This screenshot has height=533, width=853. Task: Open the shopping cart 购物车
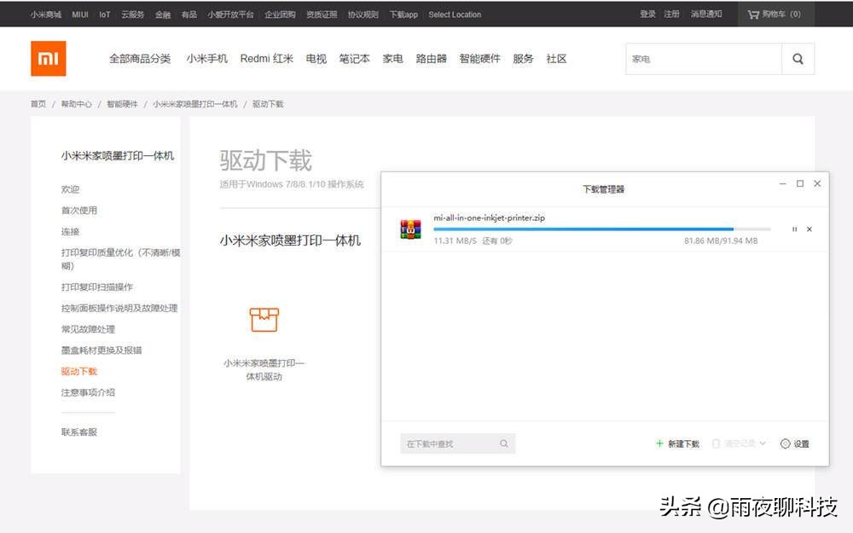pos(775,14)
